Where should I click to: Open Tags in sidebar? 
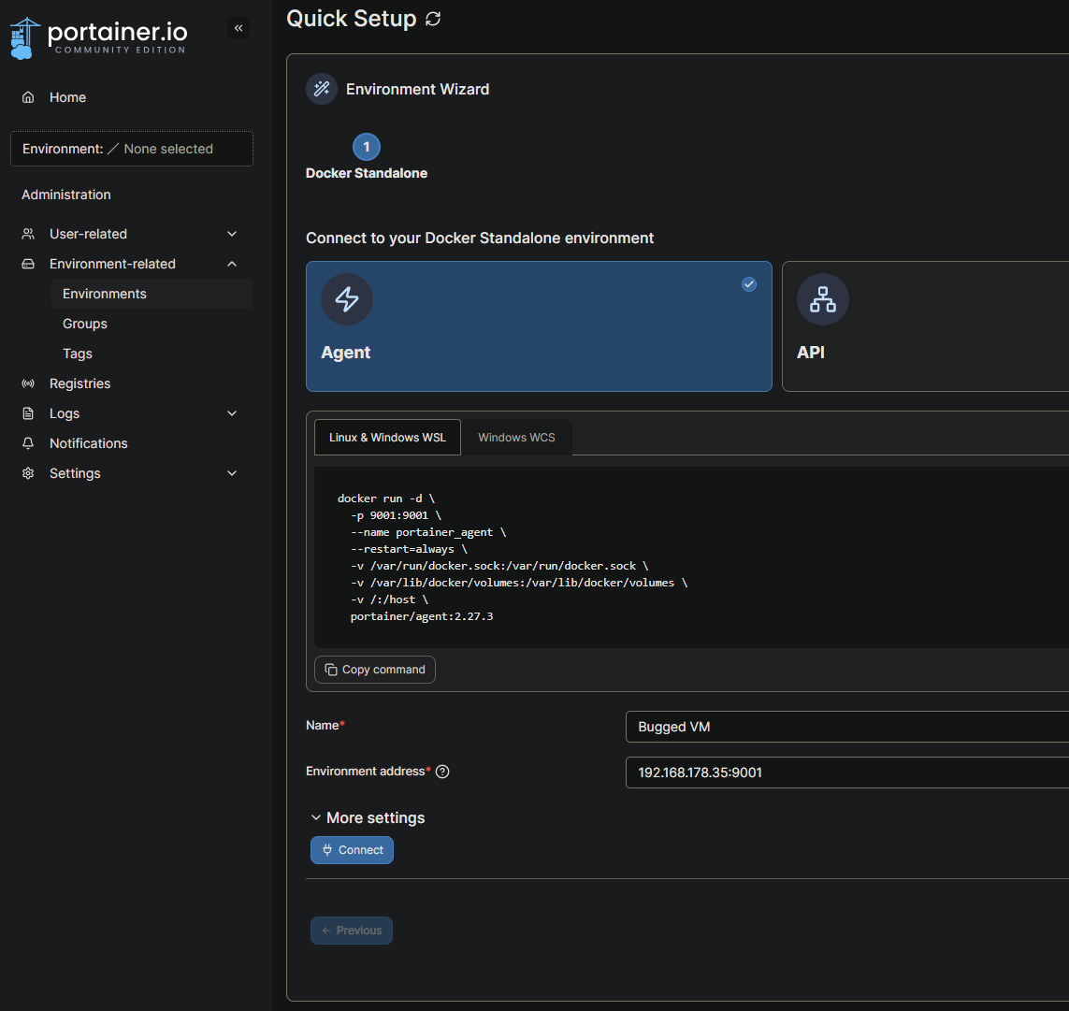click(x=77, y=354)
